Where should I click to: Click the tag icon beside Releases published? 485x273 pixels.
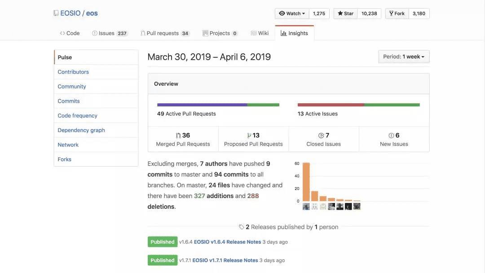point(242,227)
